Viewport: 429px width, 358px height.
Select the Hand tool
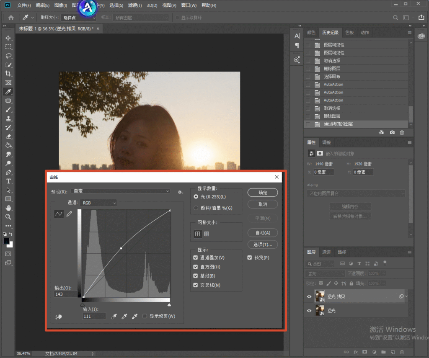pos(8,208)
